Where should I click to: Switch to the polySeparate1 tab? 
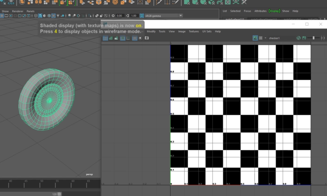pos(292,19)
